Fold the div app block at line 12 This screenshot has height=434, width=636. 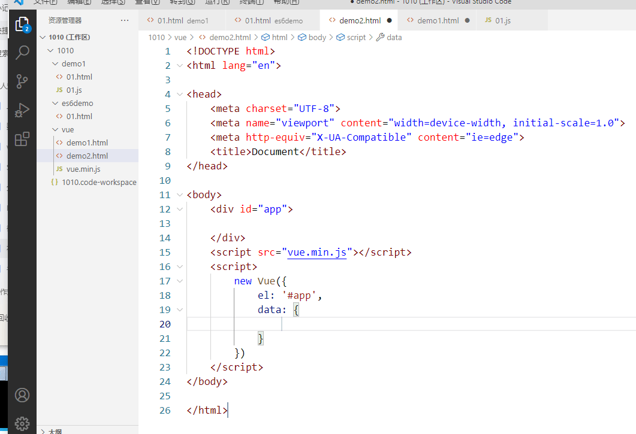180,209
